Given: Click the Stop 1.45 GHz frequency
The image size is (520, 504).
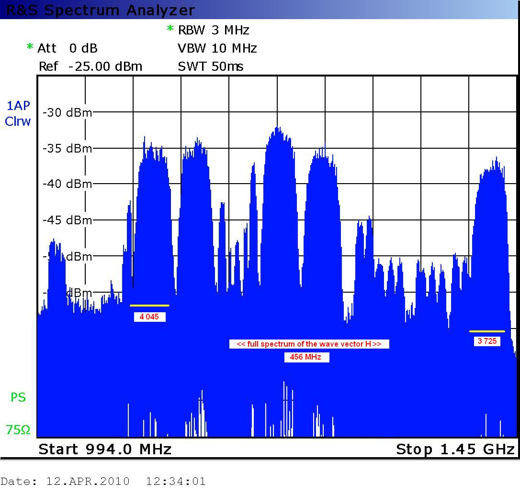Looking at the screenshot, I should point(455,449).
